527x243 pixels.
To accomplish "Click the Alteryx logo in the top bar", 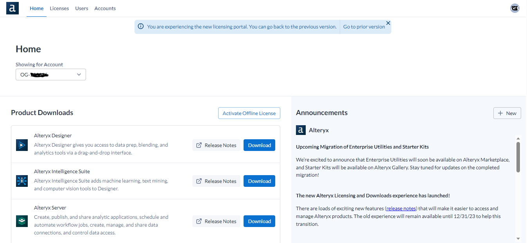I will 13,8.
